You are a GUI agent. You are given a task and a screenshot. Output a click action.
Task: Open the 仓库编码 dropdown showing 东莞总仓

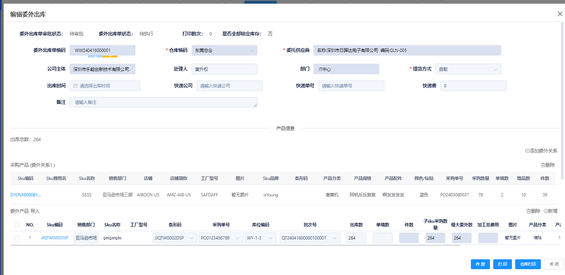coord(224,50)
